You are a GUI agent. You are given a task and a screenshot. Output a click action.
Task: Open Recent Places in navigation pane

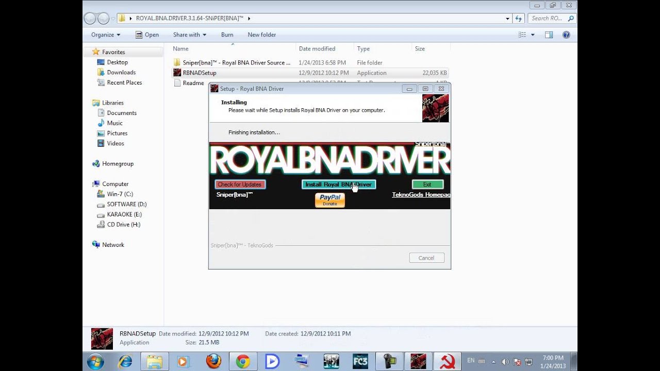[124, 82]
